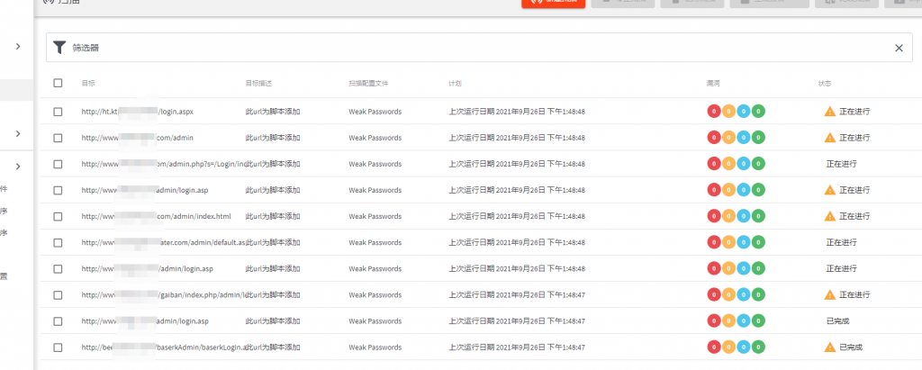The width and height of the screenshot is (922, 370).
Task: Click 正在进行 status in the ht.kt login.aspx row
Action: coord(854,112)
